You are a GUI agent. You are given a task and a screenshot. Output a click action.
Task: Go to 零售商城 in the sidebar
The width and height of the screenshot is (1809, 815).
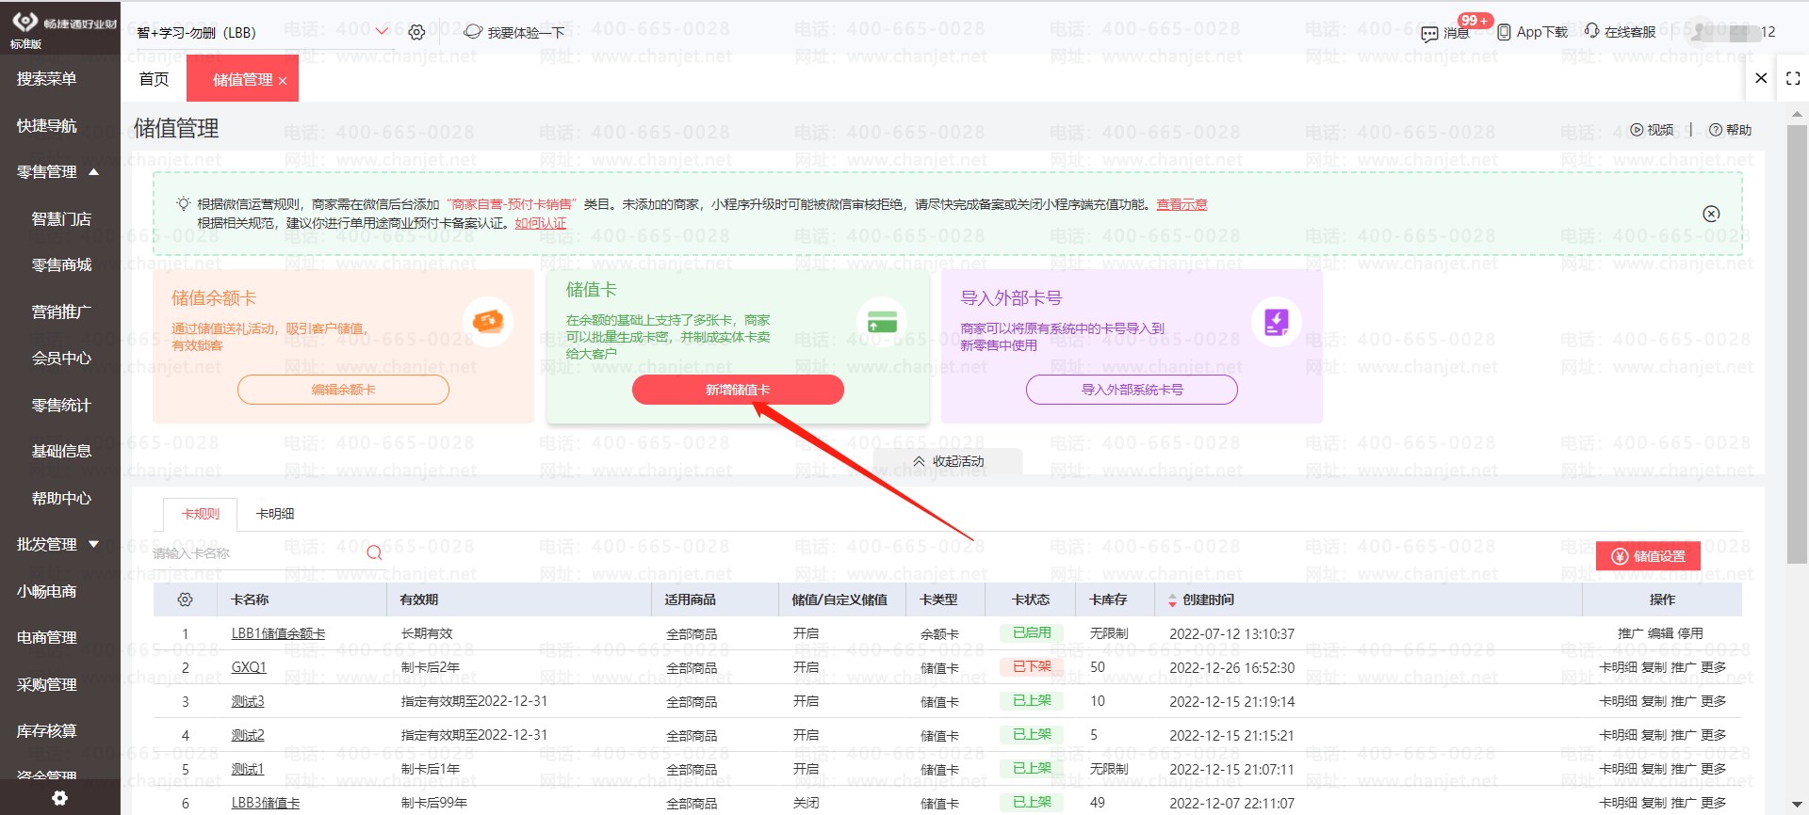click(x=60, y=265)
